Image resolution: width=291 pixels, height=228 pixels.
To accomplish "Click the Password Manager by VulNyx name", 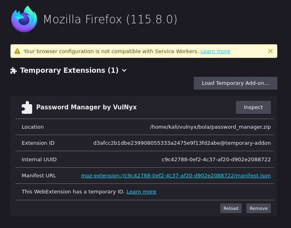I will coord(86,107).
